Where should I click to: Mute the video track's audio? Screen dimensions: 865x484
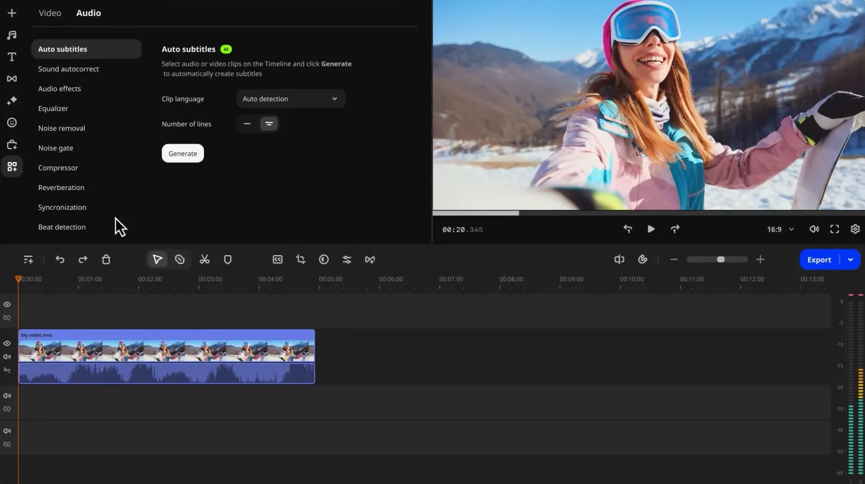(7, 356)
